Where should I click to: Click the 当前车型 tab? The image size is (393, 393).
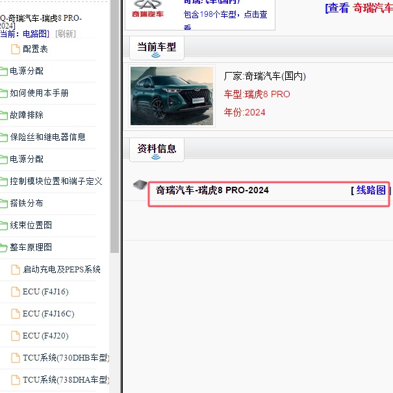point(157,48)
